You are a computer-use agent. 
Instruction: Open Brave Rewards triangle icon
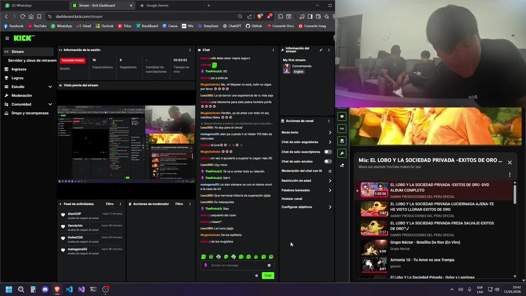pyautogui.click(x=269, y=16)
